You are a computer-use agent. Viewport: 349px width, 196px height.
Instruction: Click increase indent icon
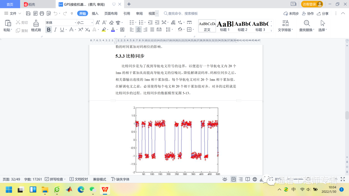[x=157, y=23]
